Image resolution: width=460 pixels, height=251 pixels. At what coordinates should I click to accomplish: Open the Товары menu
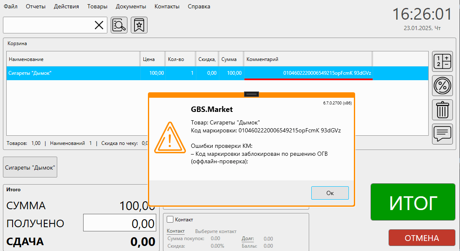pyautogui.click(x=97, y=6)
